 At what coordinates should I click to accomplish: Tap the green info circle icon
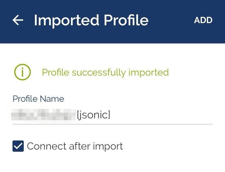click(x=22, y=72)
